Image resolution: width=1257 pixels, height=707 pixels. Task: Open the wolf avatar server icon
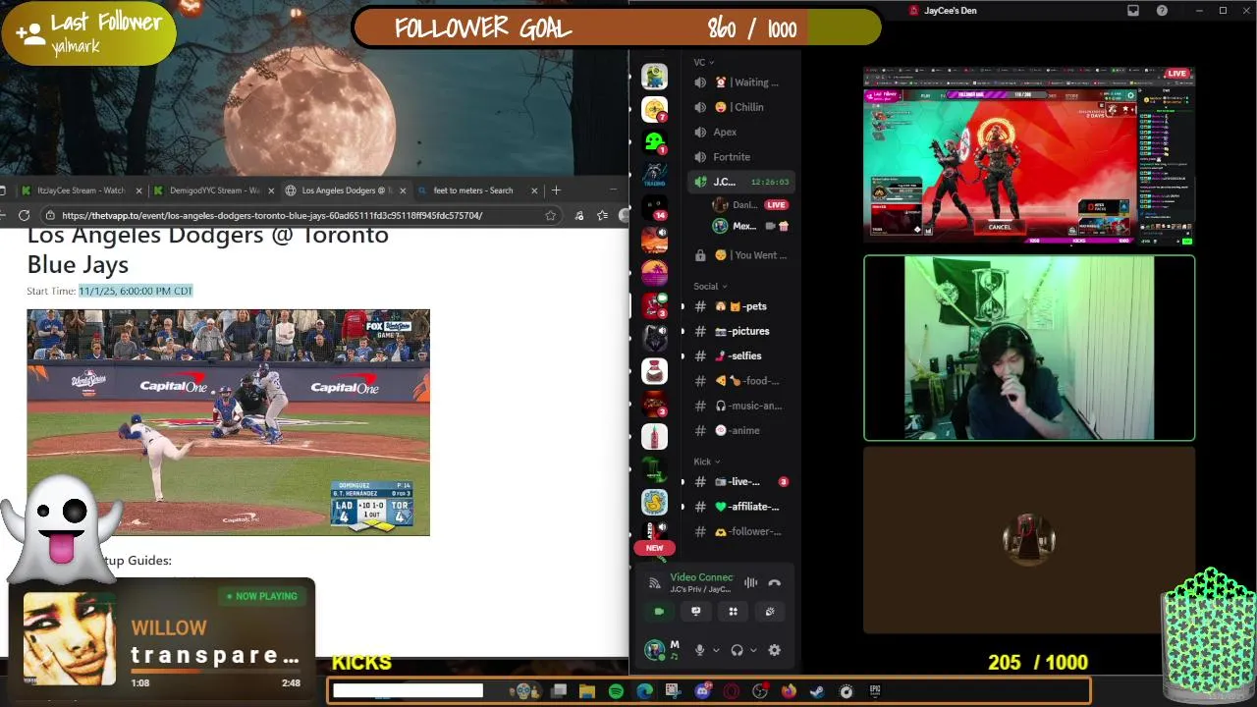pos(654,339)
